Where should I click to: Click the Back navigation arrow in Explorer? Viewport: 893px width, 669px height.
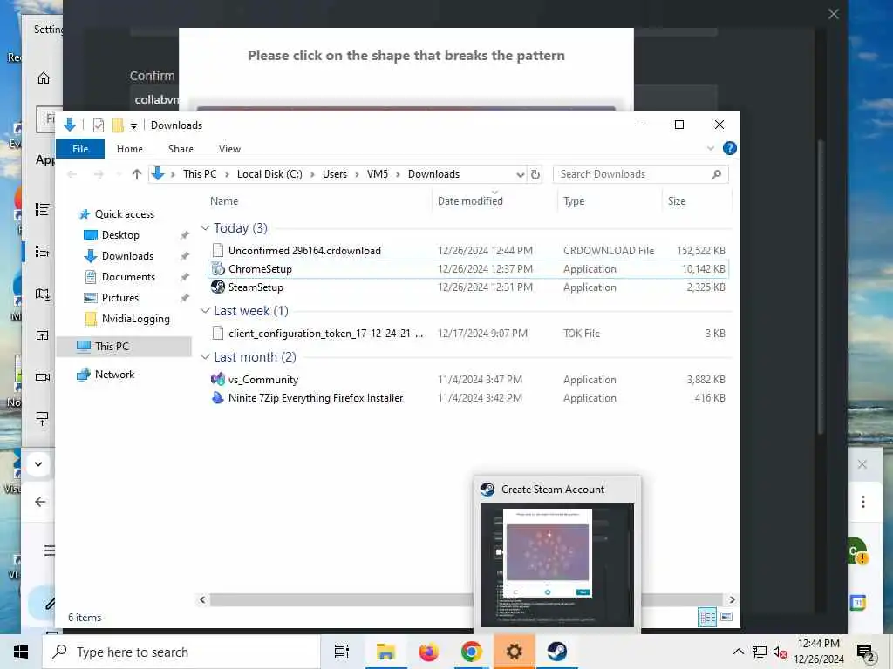[x=72, y=174]
